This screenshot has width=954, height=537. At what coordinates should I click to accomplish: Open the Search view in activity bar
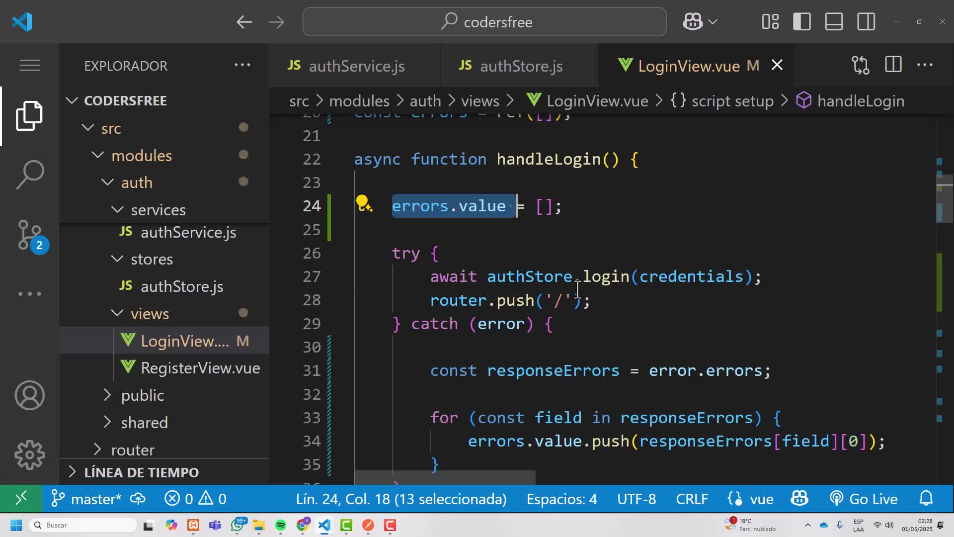tap(29, 175)
